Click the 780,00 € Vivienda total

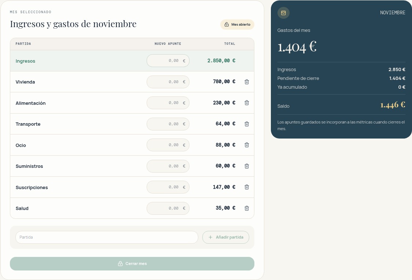tap(224, 82)
